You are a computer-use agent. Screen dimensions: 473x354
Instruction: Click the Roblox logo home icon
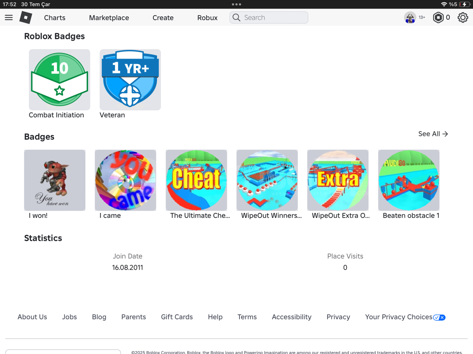[26, 18]
